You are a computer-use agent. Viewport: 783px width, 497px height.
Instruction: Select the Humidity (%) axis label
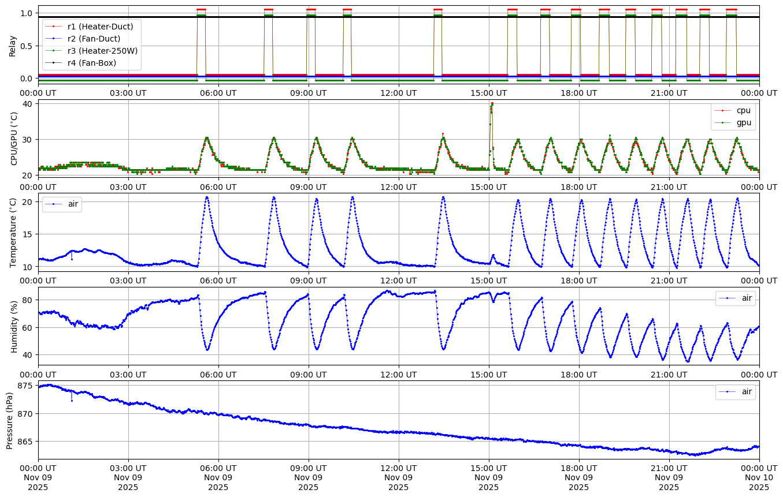pyautogui.click(x=14, y=326)
